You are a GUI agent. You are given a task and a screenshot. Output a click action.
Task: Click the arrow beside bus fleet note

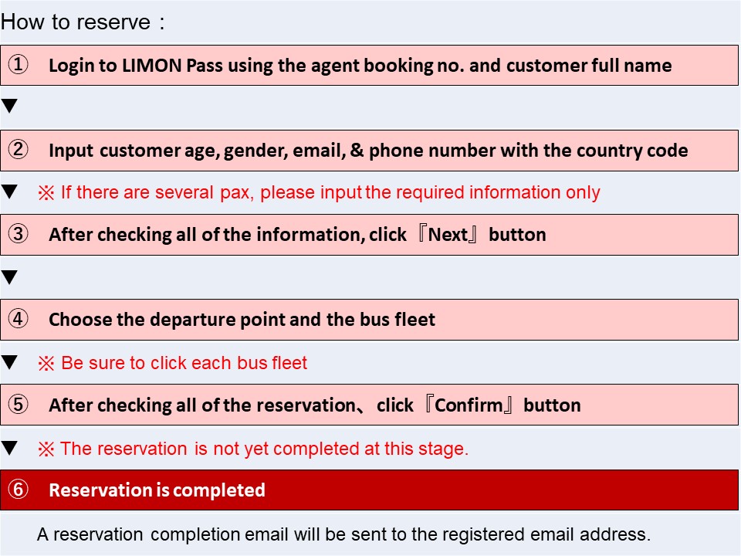tap(9, 363)
